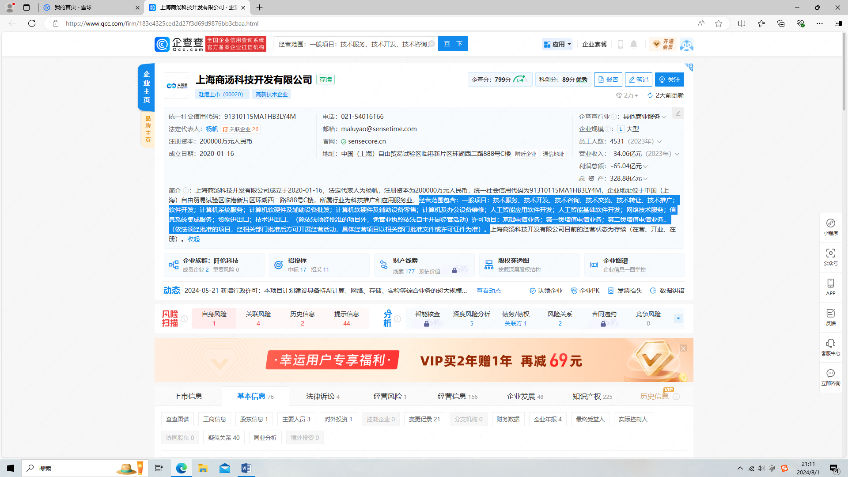Open the 客服中心 side icon

pyautogui.click(x=831, y=347)
